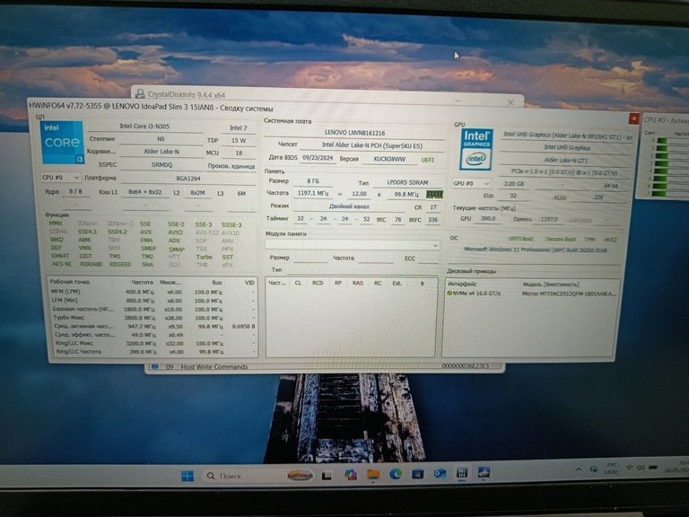
Task: Expand the CPU #0 selector dropdown
Action: 61,177
